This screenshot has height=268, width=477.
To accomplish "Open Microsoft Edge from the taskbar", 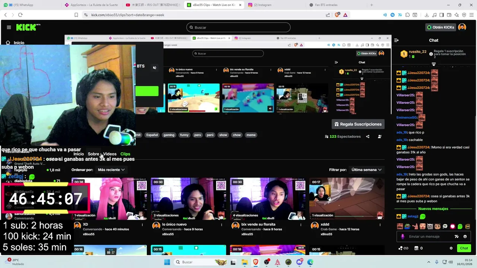I will [310, 262].
